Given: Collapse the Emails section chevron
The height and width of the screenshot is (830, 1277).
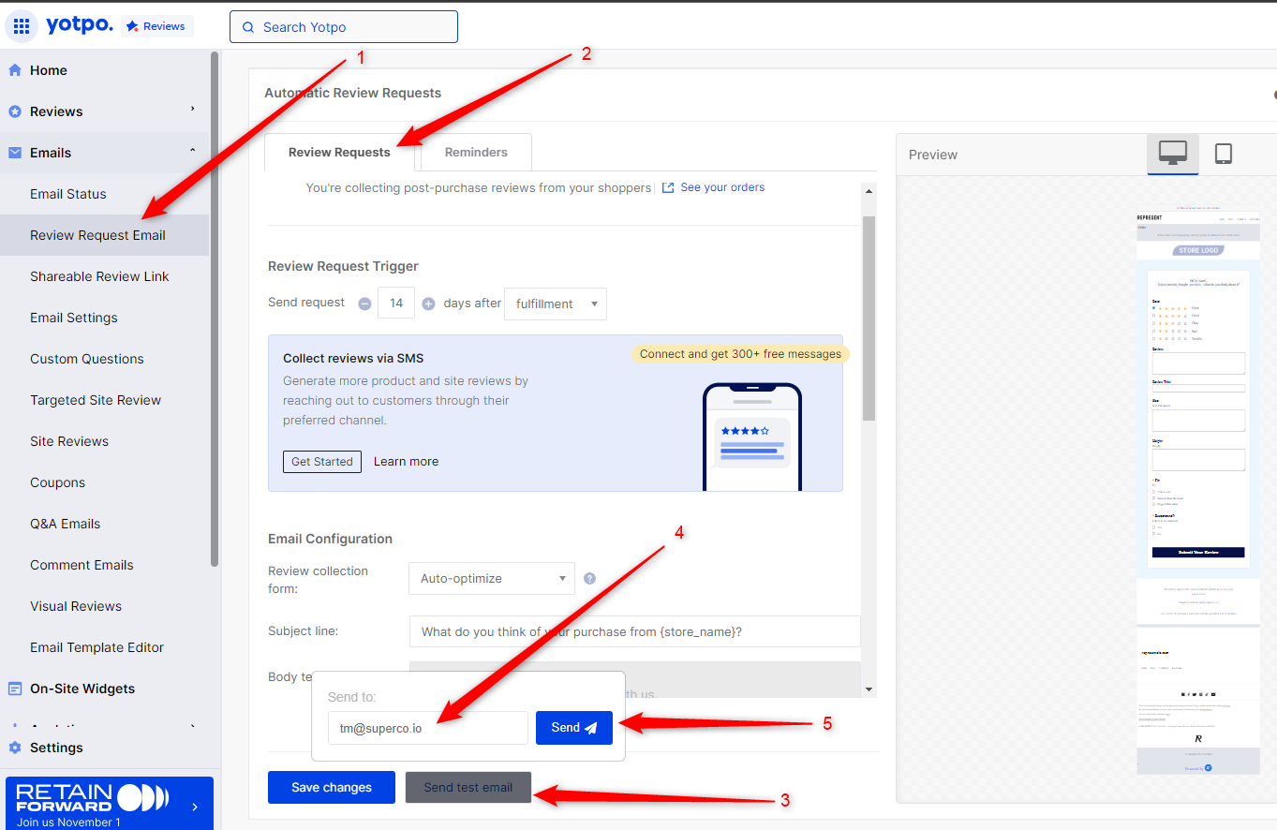Looking at the screenshot, I should 193,151.
